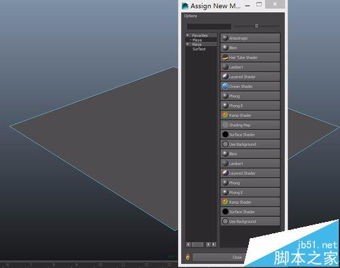The image size is (340, 268).
Task: Collapse the Favorites tree section
Action: [188, 35]
